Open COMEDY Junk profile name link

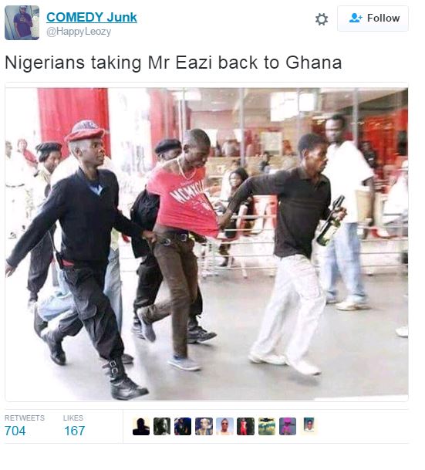pyautogui.click(x=92, y=17)
